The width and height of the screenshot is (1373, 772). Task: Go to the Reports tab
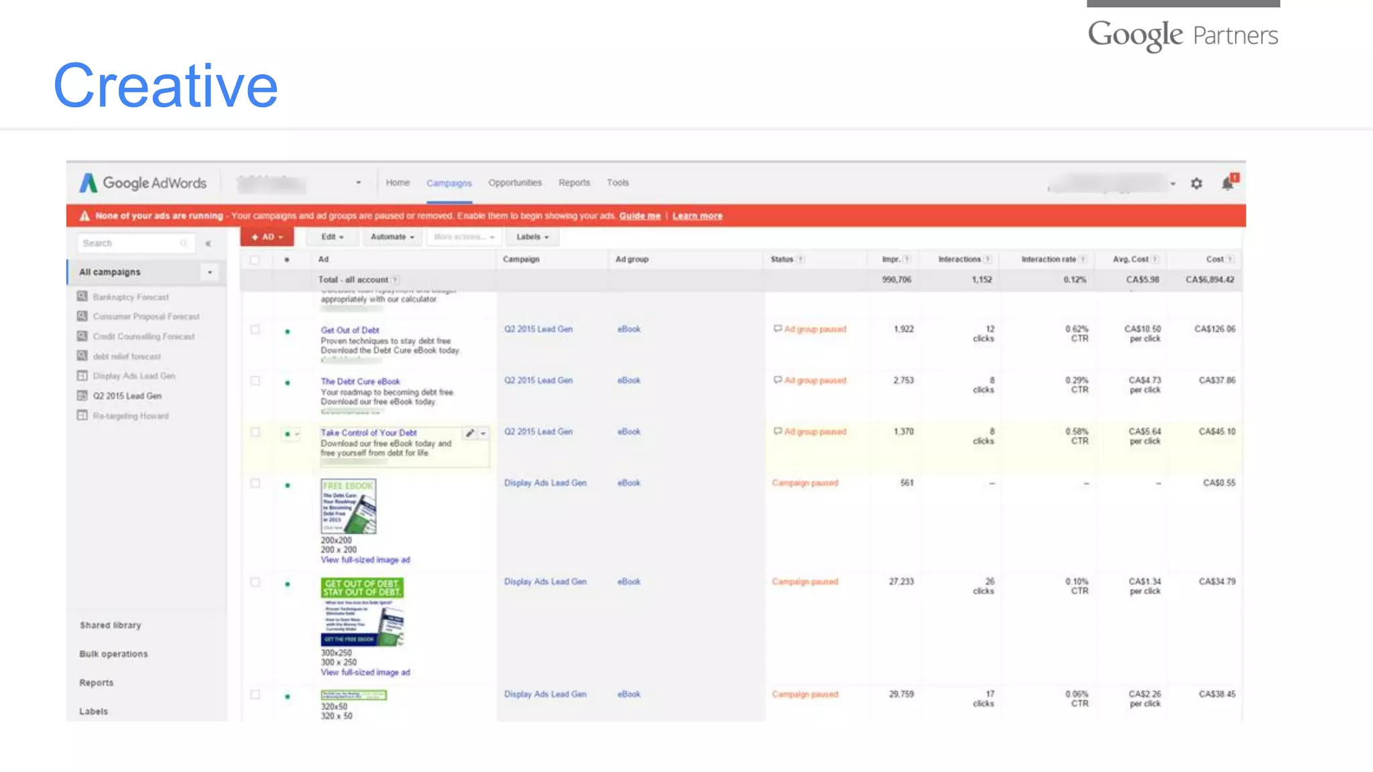(574, 183)
